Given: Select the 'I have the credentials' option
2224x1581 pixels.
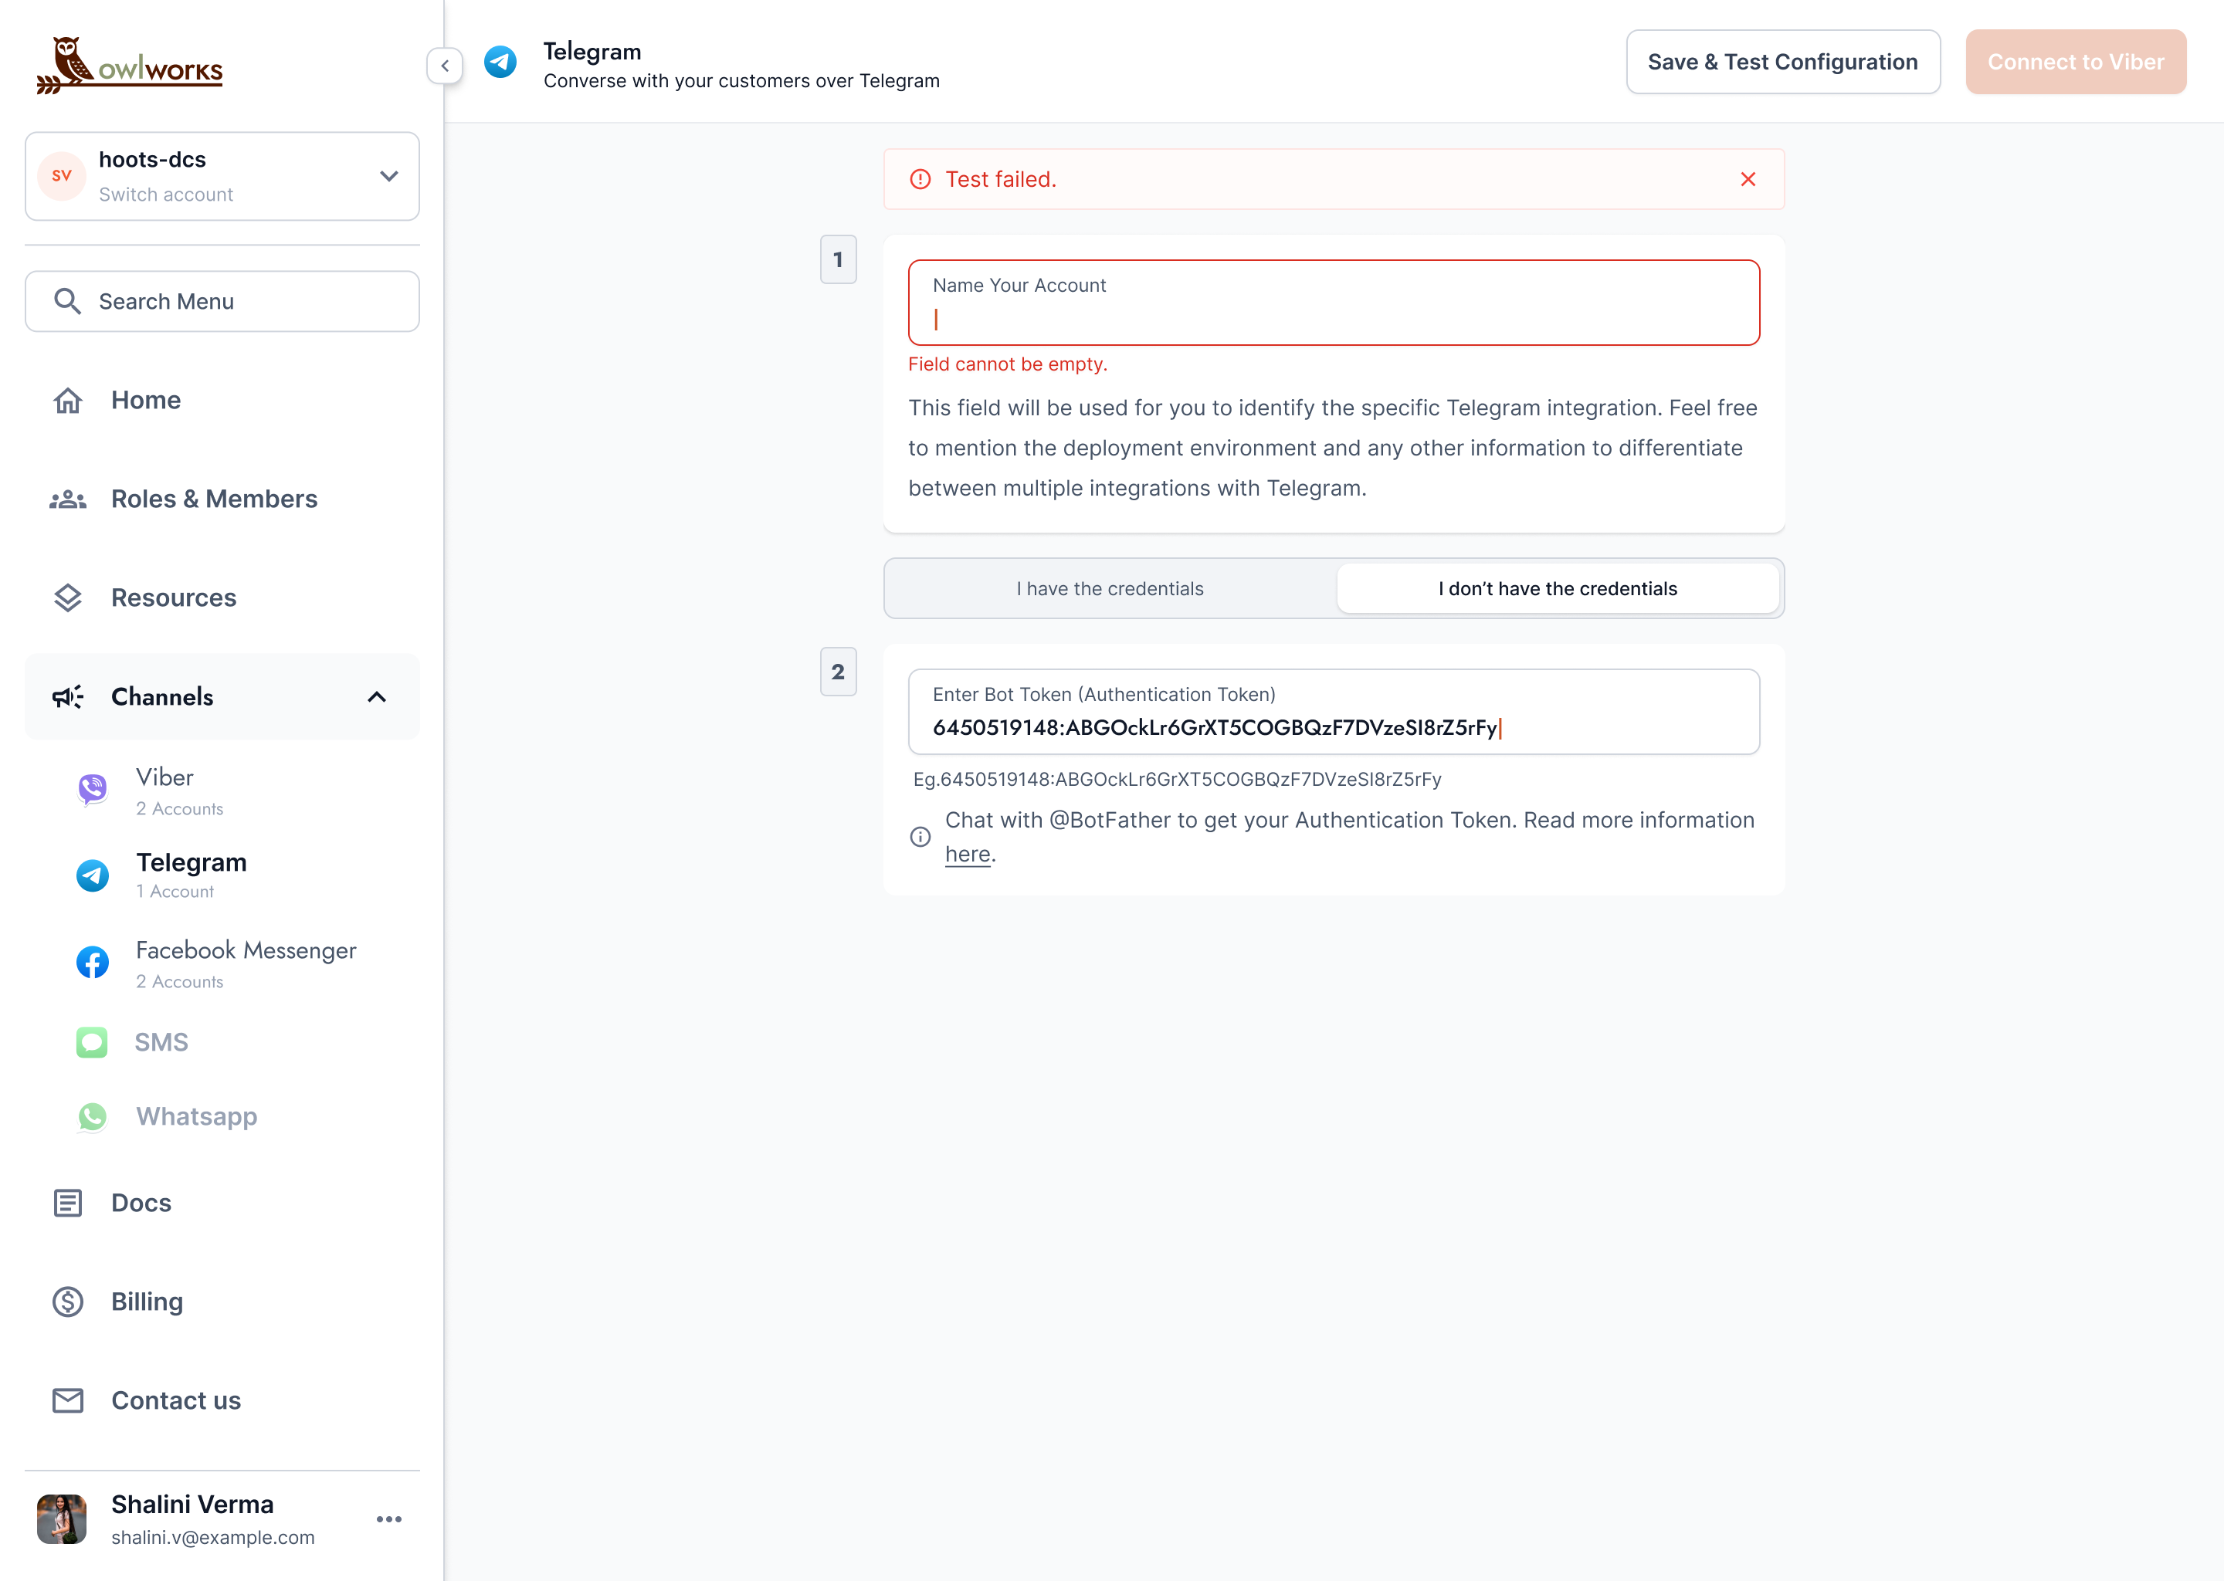Looking at the screenshot, I should click(x=1110, y=589).
